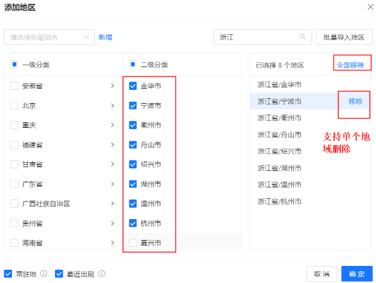Toggle the 一级分类 select-all checkbox
The height and width of the screenshot is (283, 376).
14,65
